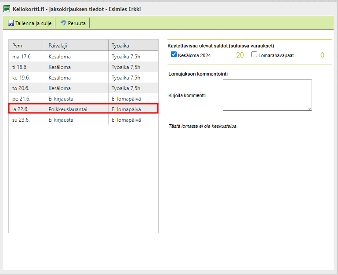Click Ei lomapäivä cell for la 22.6.
The width and height of the screenshot is (338, 275).
(x=126, y=109)
